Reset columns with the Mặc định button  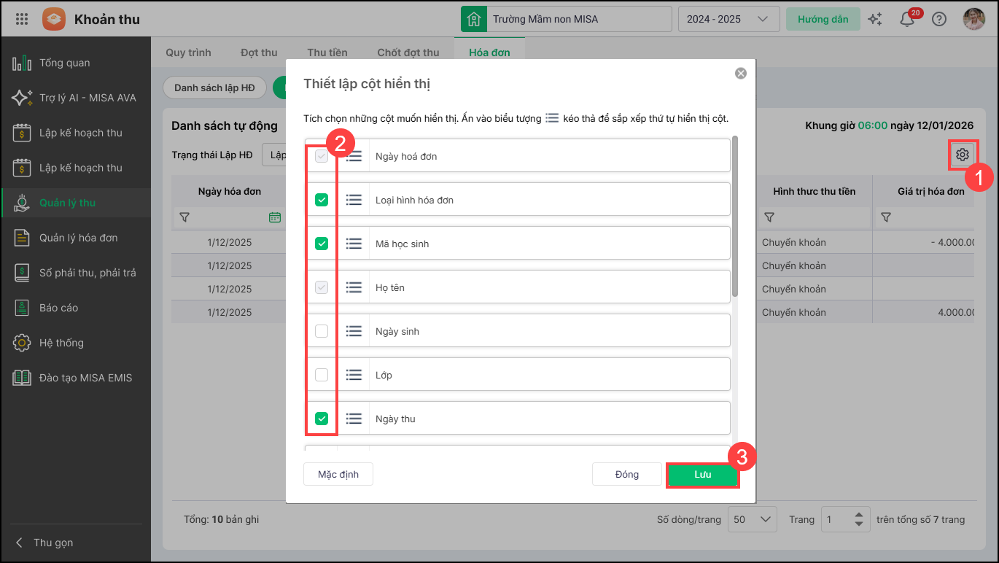click(x=338, y=474)
